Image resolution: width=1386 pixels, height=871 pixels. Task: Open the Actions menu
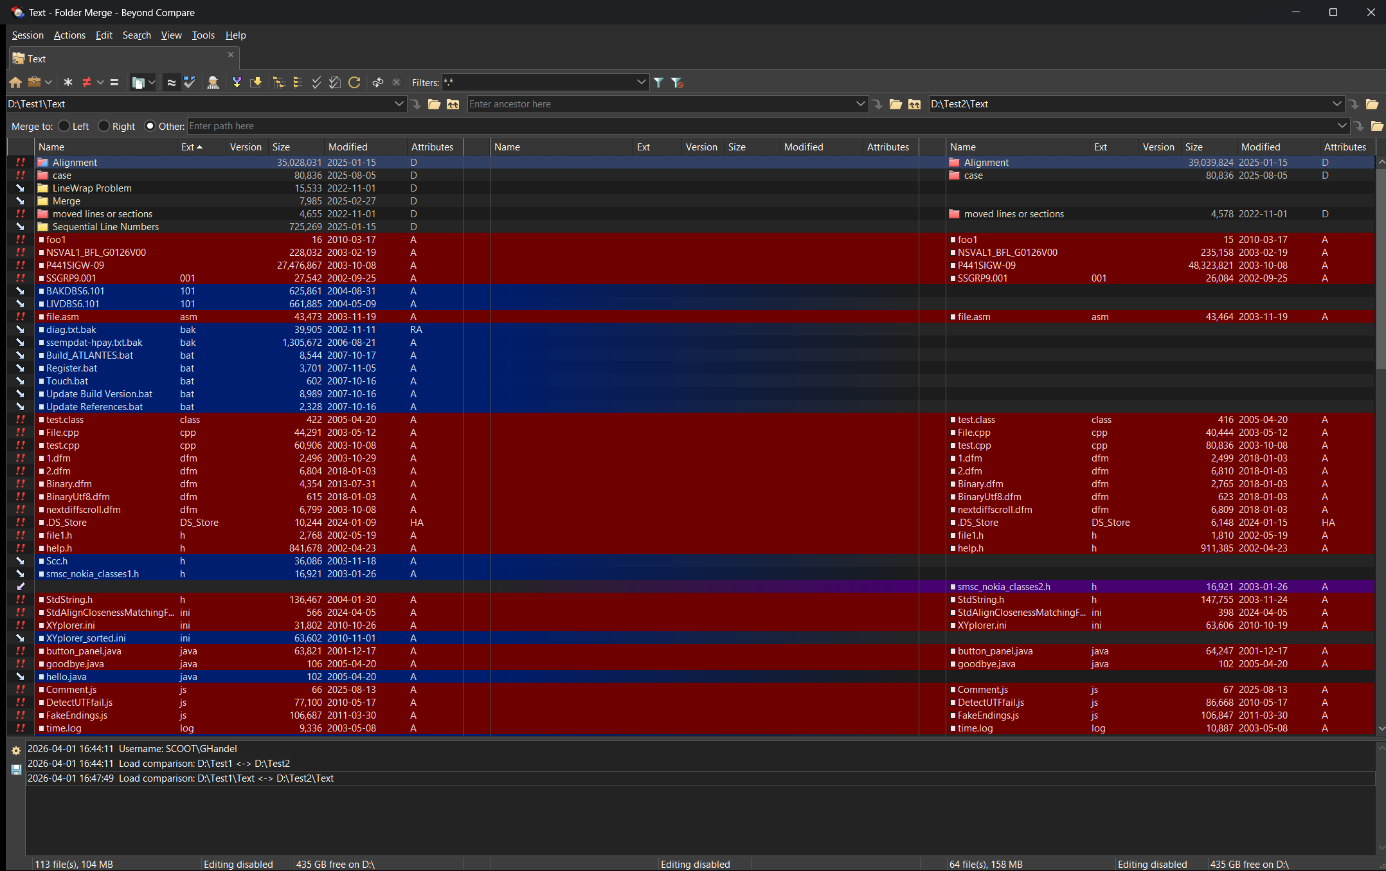click(x=69, y=35)
